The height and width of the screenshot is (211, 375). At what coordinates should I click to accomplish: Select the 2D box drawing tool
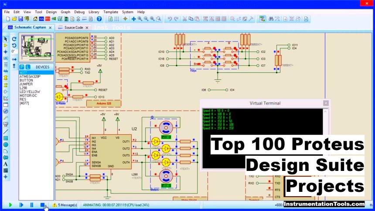(x=6, y=138)
